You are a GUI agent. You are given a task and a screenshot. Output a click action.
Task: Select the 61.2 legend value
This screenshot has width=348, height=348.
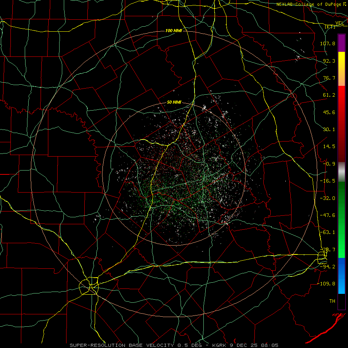pyautogui.click(x=329, y=95)
